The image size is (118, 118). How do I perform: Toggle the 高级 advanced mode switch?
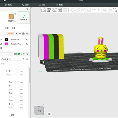20,54
